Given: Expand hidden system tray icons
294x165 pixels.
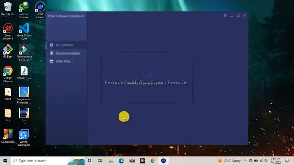Looking at the screenshot, I should tap(245, 161).
